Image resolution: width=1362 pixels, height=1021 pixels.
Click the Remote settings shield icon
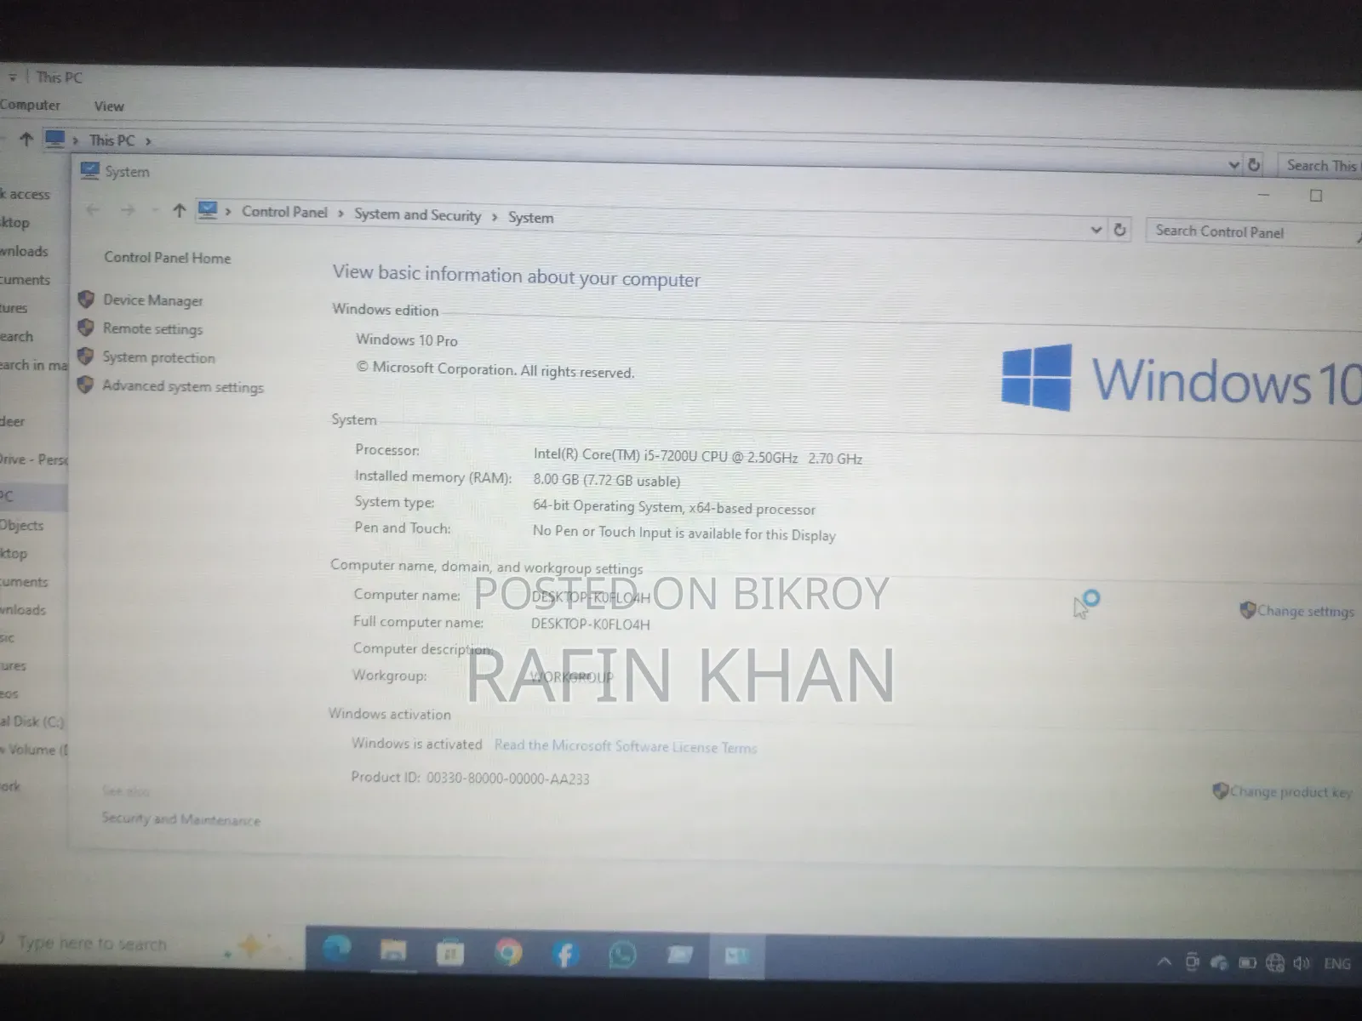(x=85, y=328)
